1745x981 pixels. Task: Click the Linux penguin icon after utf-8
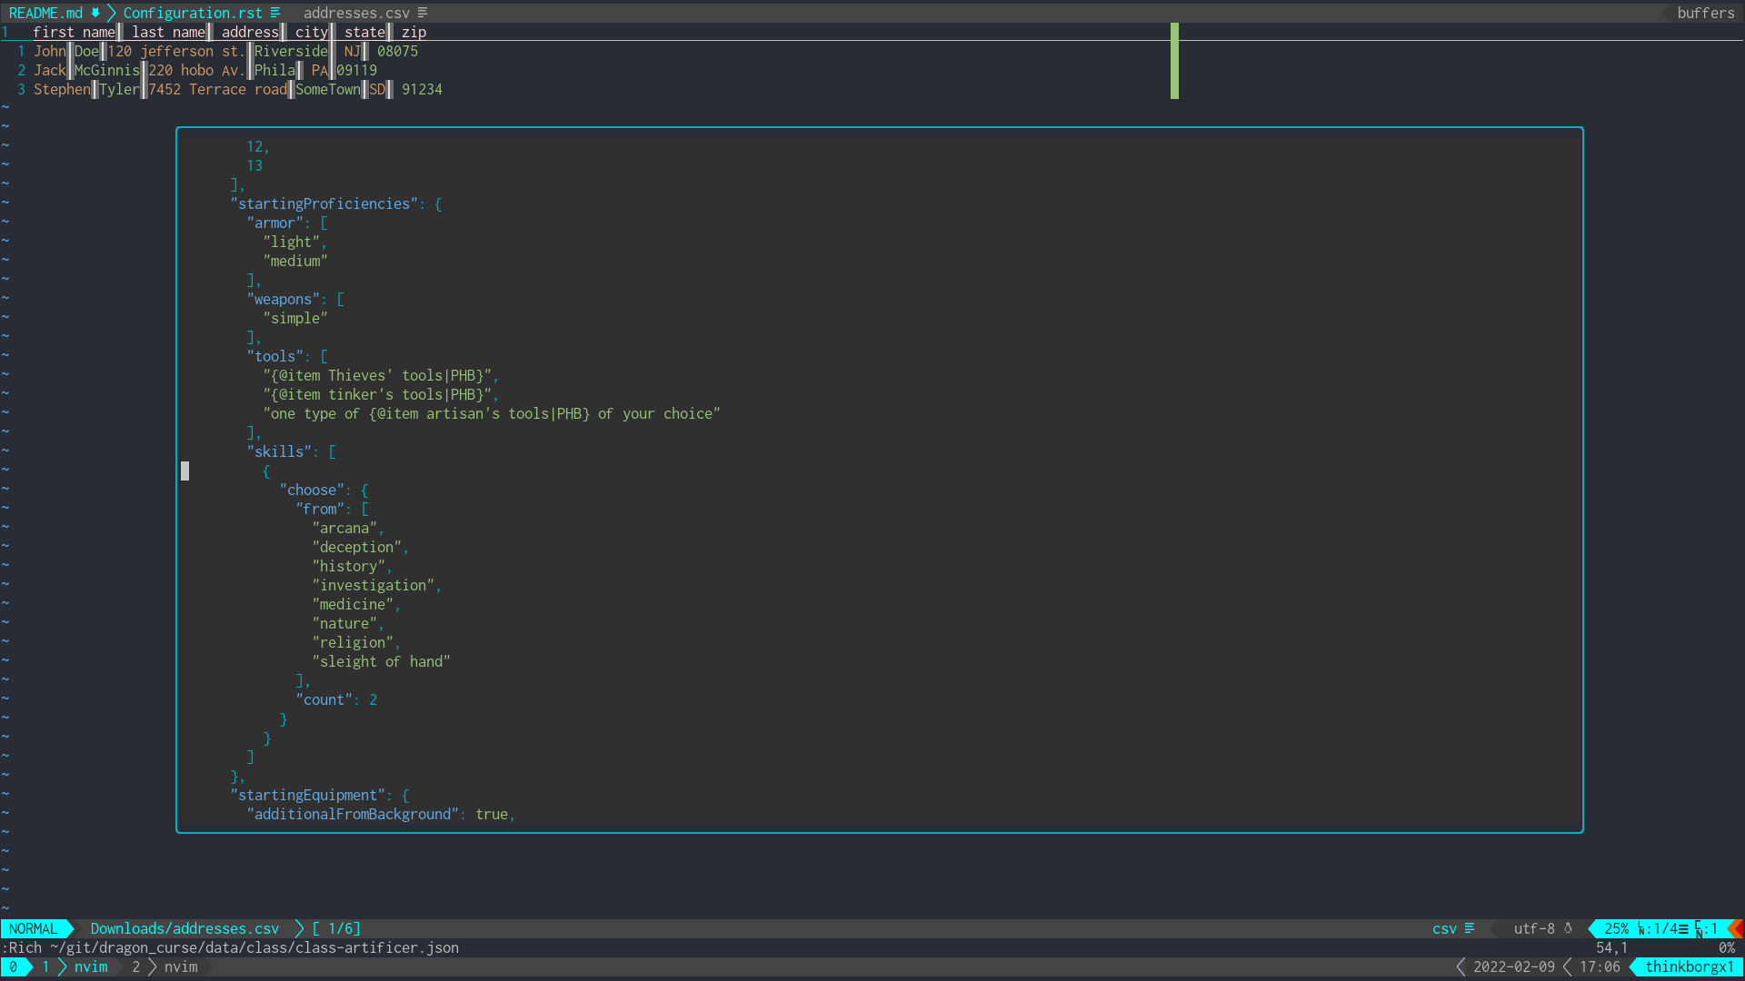pyautogui.click(x=1568, y=928)
